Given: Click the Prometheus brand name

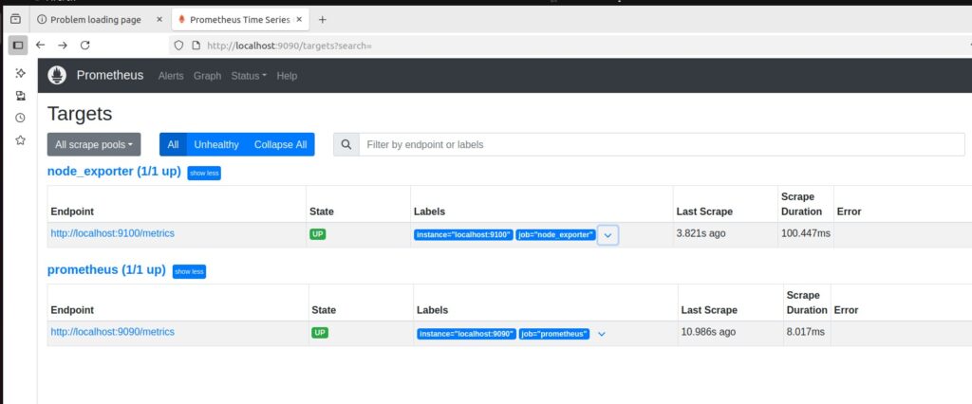Looking at the screenshot, I should click(x=110, y=76).
